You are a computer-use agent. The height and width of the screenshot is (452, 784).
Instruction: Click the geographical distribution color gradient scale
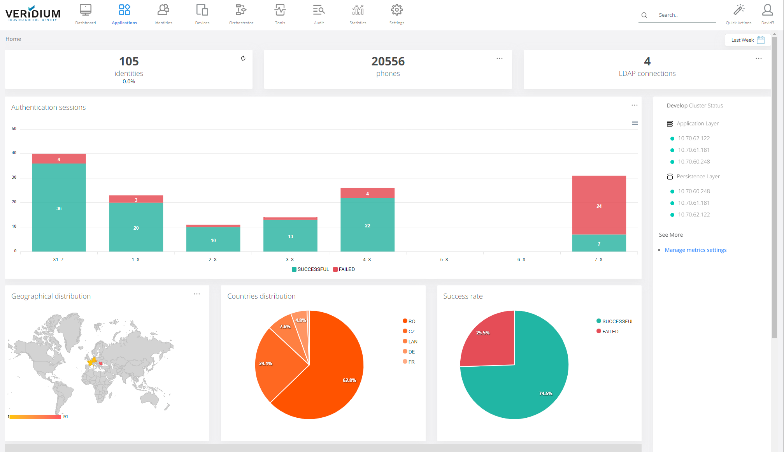36,416
